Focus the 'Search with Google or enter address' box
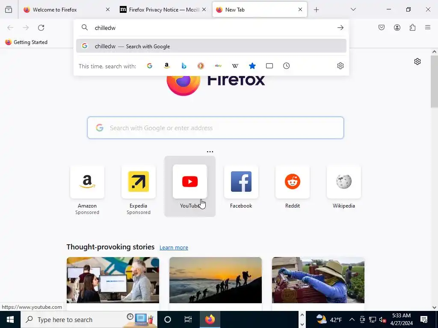The width and height of the screenshot is (438, 328). (216, 128)
